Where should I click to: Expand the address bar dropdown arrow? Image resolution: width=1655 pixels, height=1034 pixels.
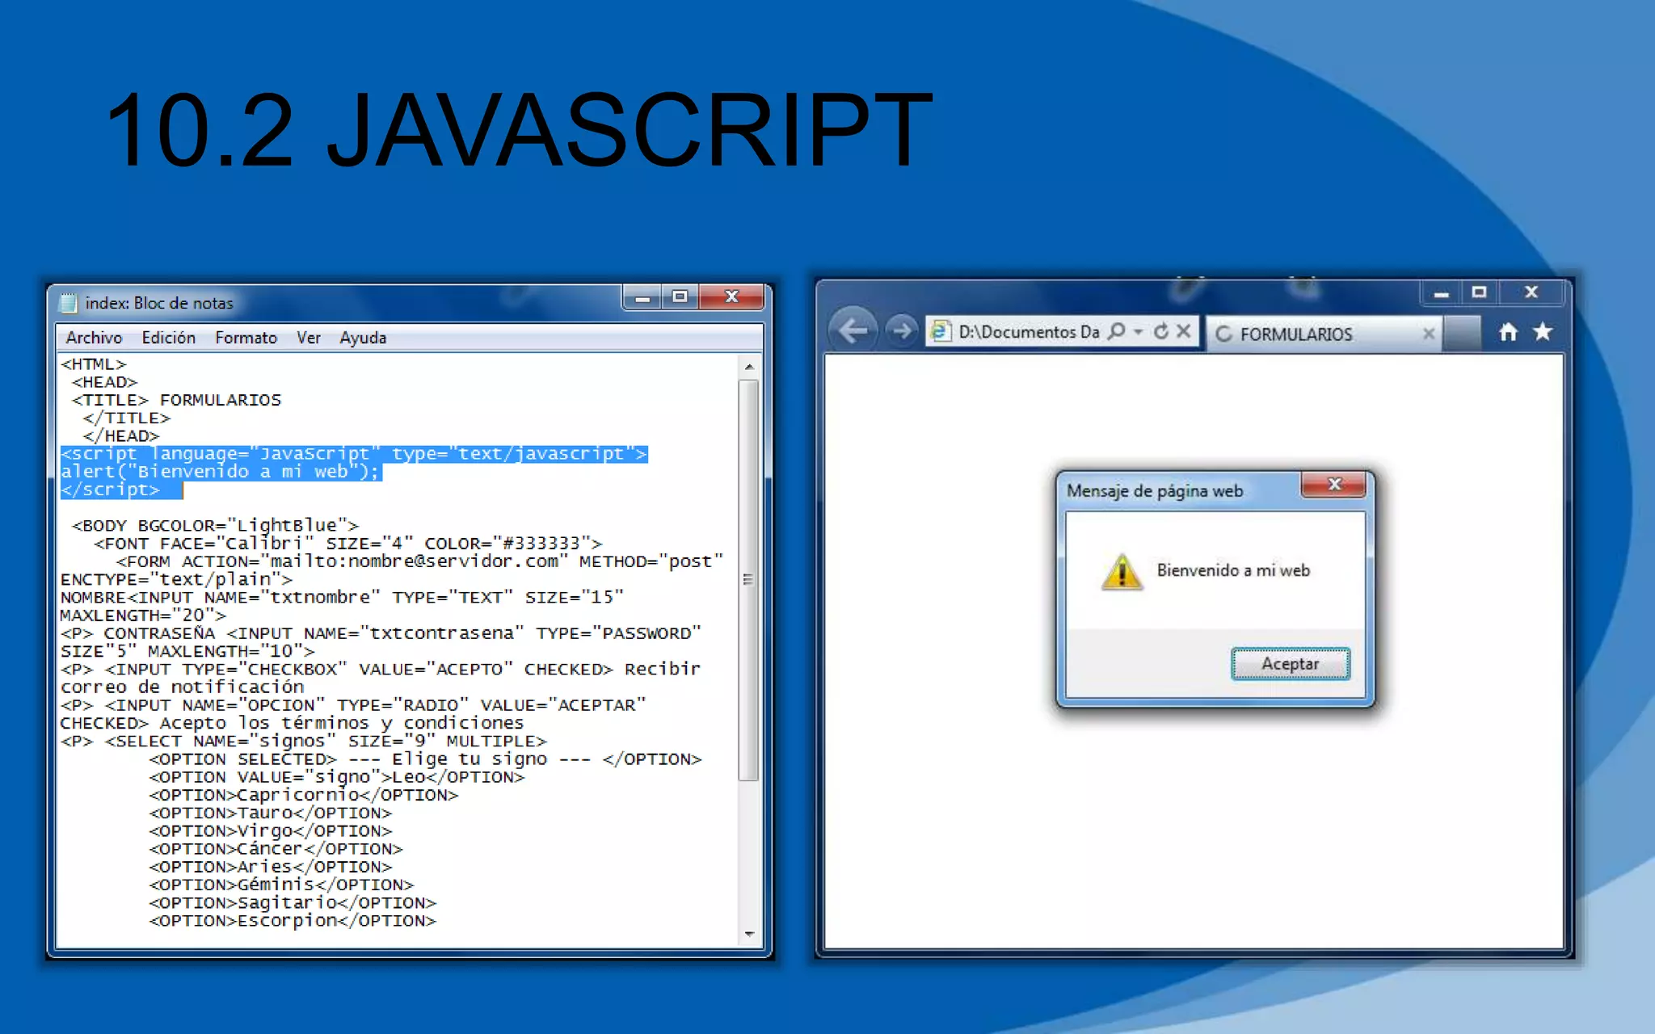(1138, 332)
